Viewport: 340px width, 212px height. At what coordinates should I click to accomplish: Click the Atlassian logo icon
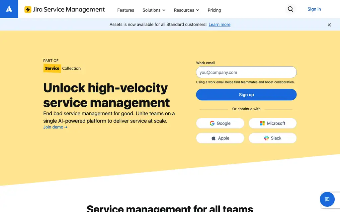click(x=9, y=9)
